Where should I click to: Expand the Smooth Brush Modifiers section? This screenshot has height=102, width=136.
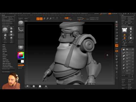8,67
